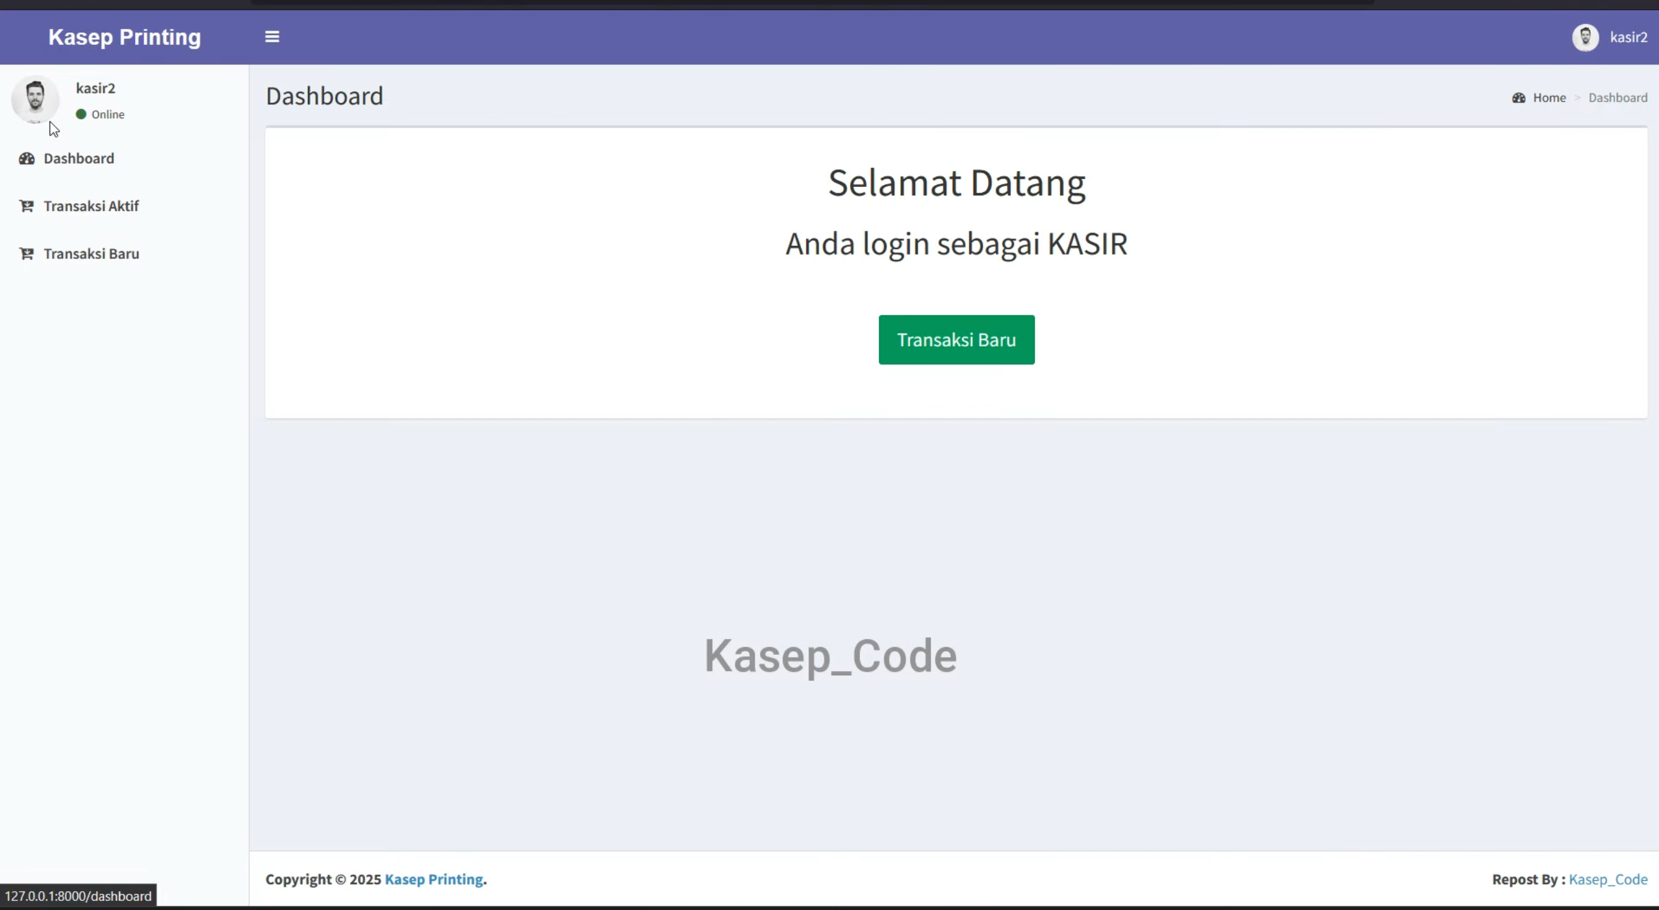Click the Dashboard gauge icon in the sidebar
Image resolution: width=1659 pixels, height=910 pixels.
pos(27,158)
